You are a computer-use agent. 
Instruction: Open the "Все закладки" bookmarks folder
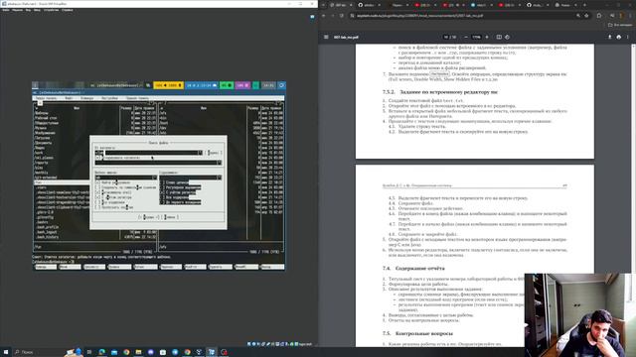click(x=620, y=25)
